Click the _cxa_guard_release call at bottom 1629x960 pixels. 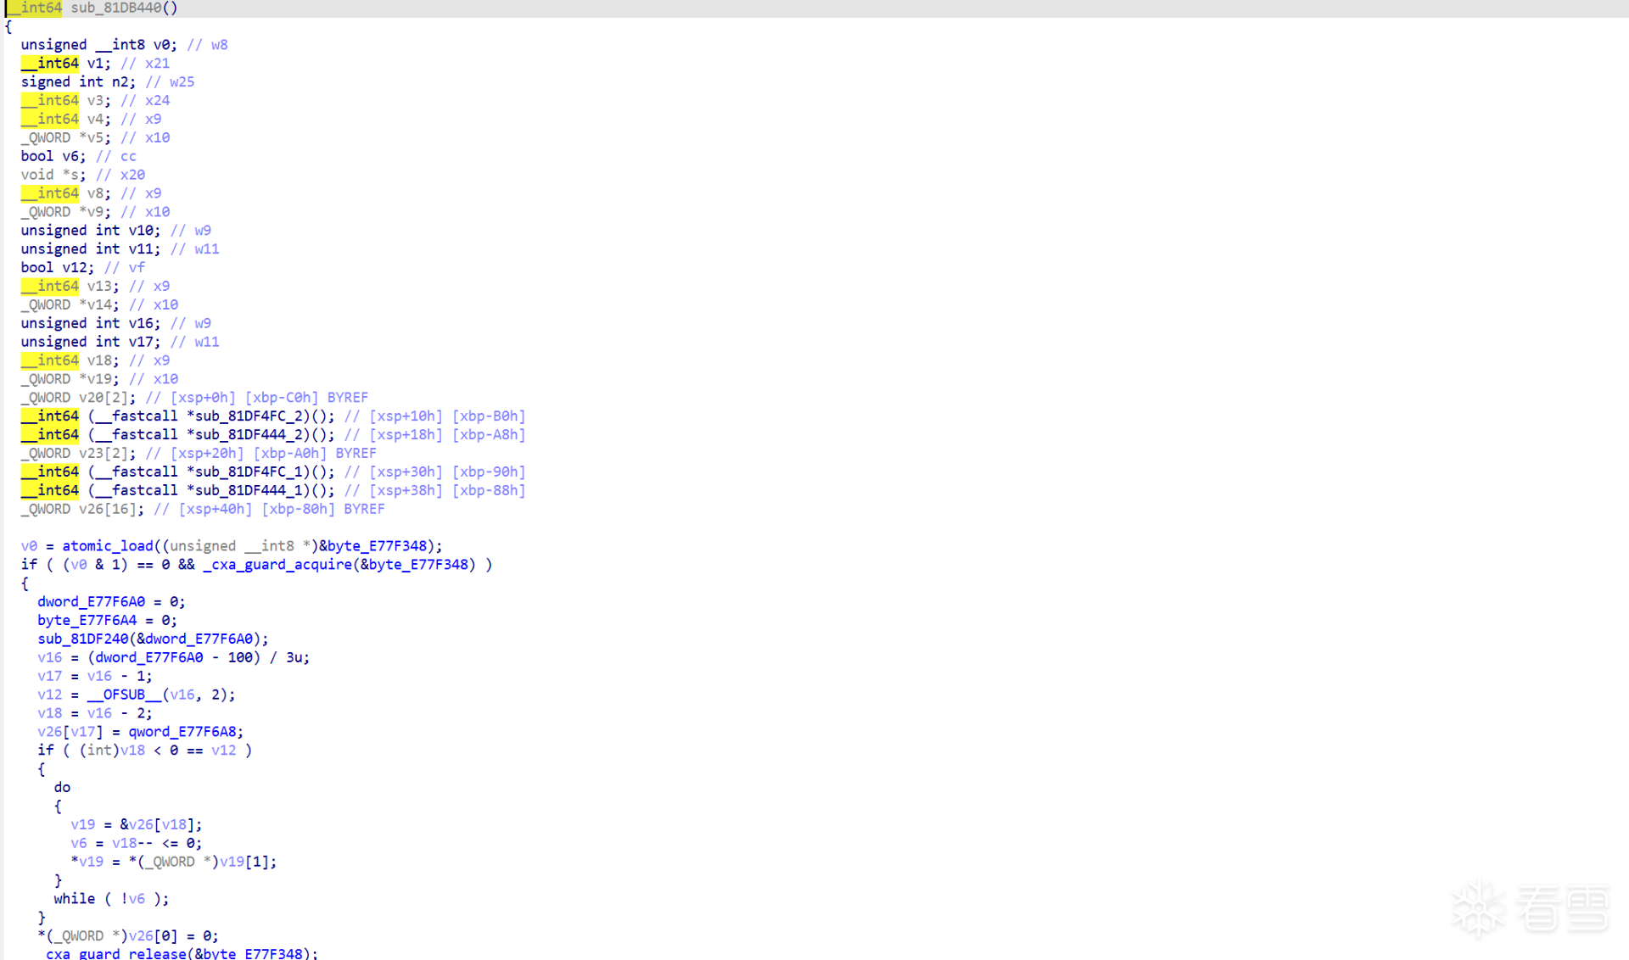click(115, 953)
